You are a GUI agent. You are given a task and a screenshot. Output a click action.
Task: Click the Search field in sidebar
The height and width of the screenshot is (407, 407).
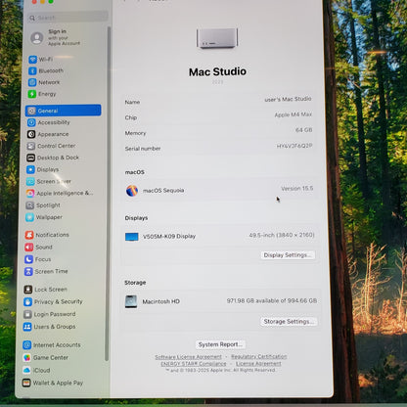click(x=68, y=18)
